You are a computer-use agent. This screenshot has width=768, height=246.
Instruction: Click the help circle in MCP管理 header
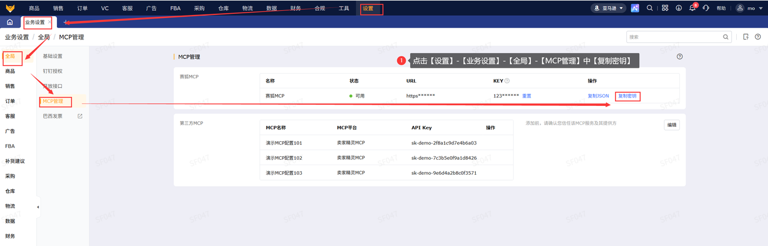tap(680, 57)
